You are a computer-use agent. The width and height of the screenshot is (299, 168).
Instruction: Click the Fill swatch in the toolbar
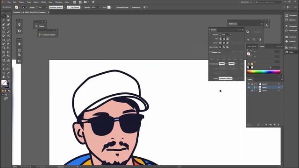tap(4, 83)
